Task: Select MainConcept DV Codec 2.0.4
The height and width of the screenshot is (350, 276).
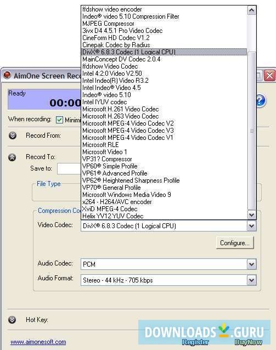Action: [164, 59]
